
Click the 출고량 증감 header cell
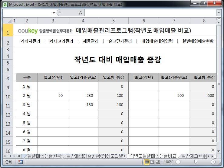tap(203, 77)
